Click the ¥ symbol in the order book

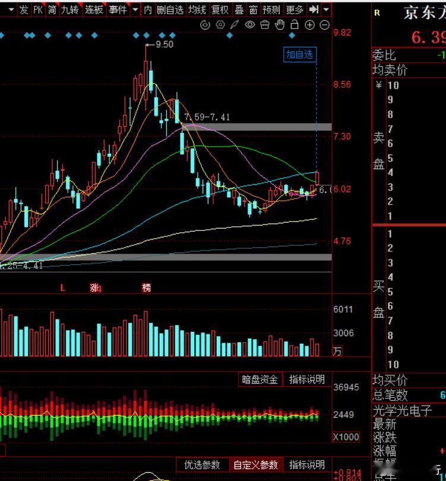[x=379, y=84]
